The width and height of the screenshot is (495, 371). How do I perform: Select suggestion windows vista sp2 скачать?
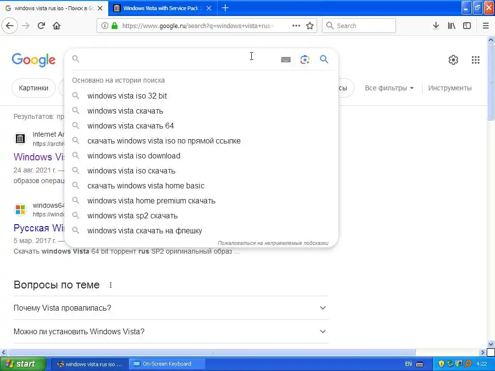tap(201, 216)
